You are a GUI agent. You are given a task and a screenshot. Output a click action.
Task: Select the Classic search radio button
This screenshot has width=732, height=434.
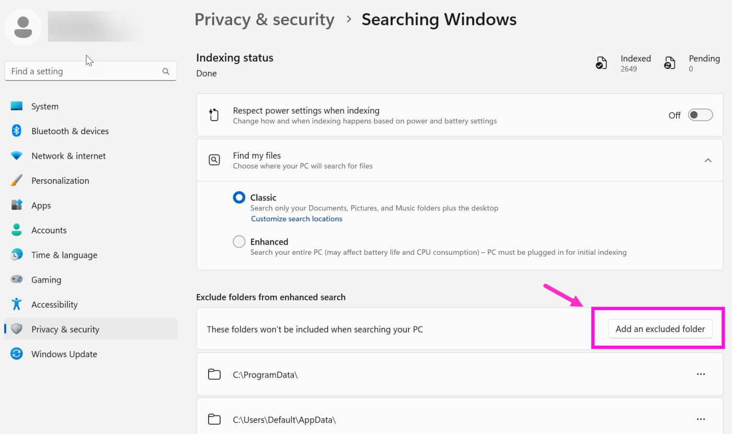(x=239, y=197)
